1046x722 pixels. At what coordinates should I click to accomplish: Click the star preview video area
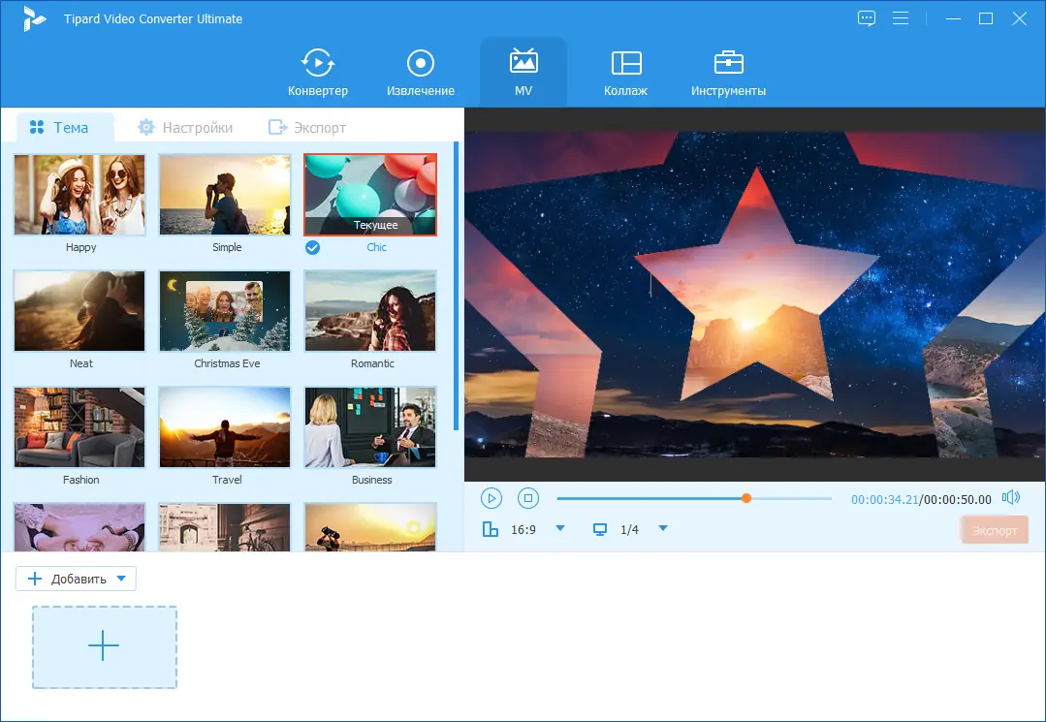(x=755, y=294)
